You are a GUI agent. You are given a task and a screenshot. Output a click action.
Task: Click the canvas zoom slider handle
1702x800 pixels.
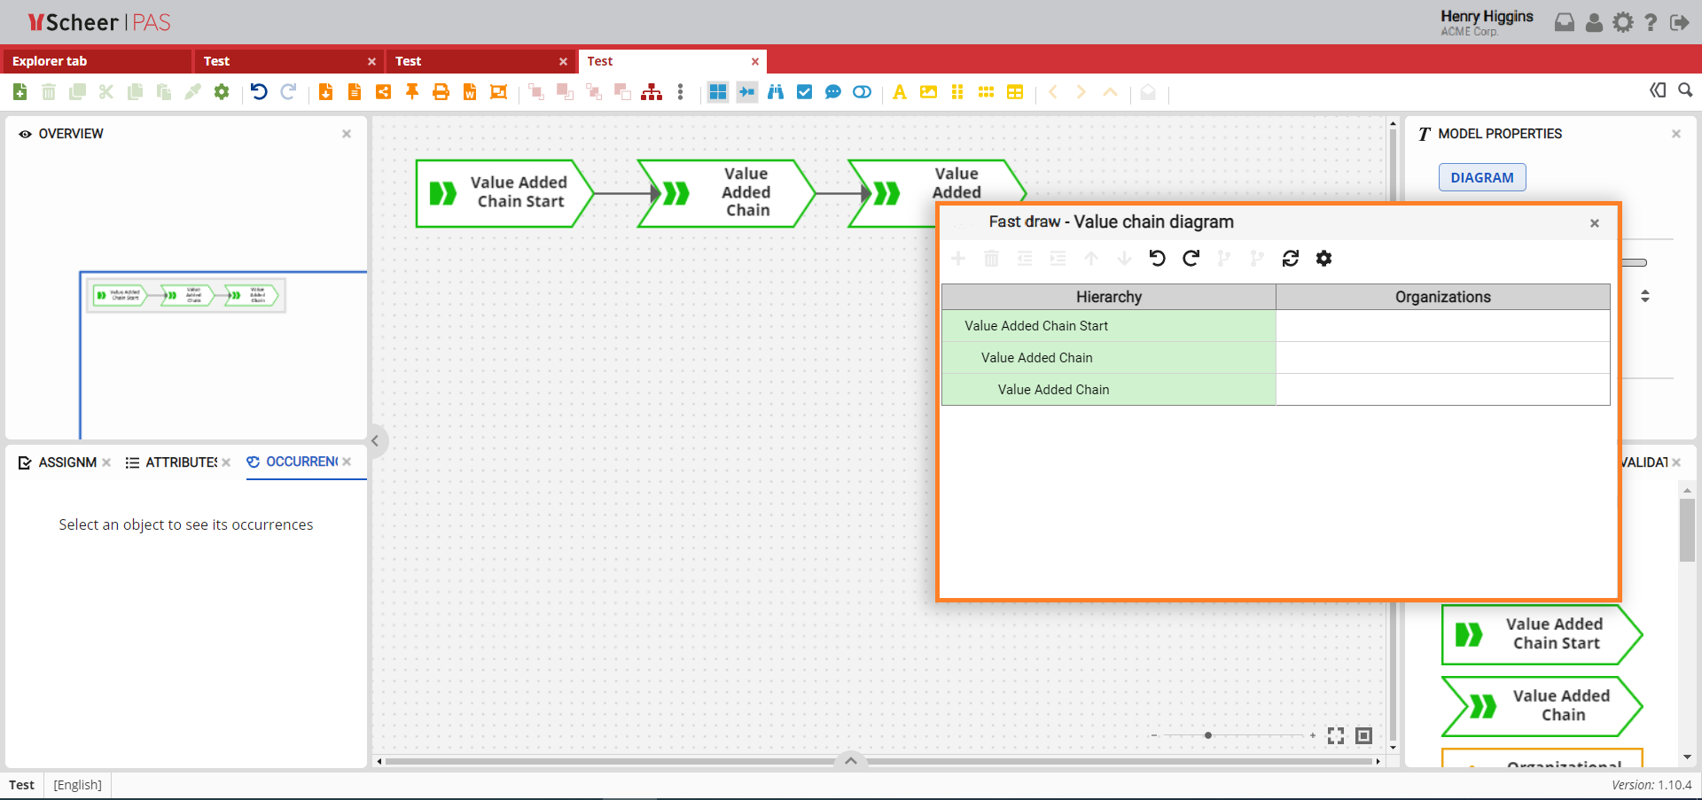[1207, 735]
